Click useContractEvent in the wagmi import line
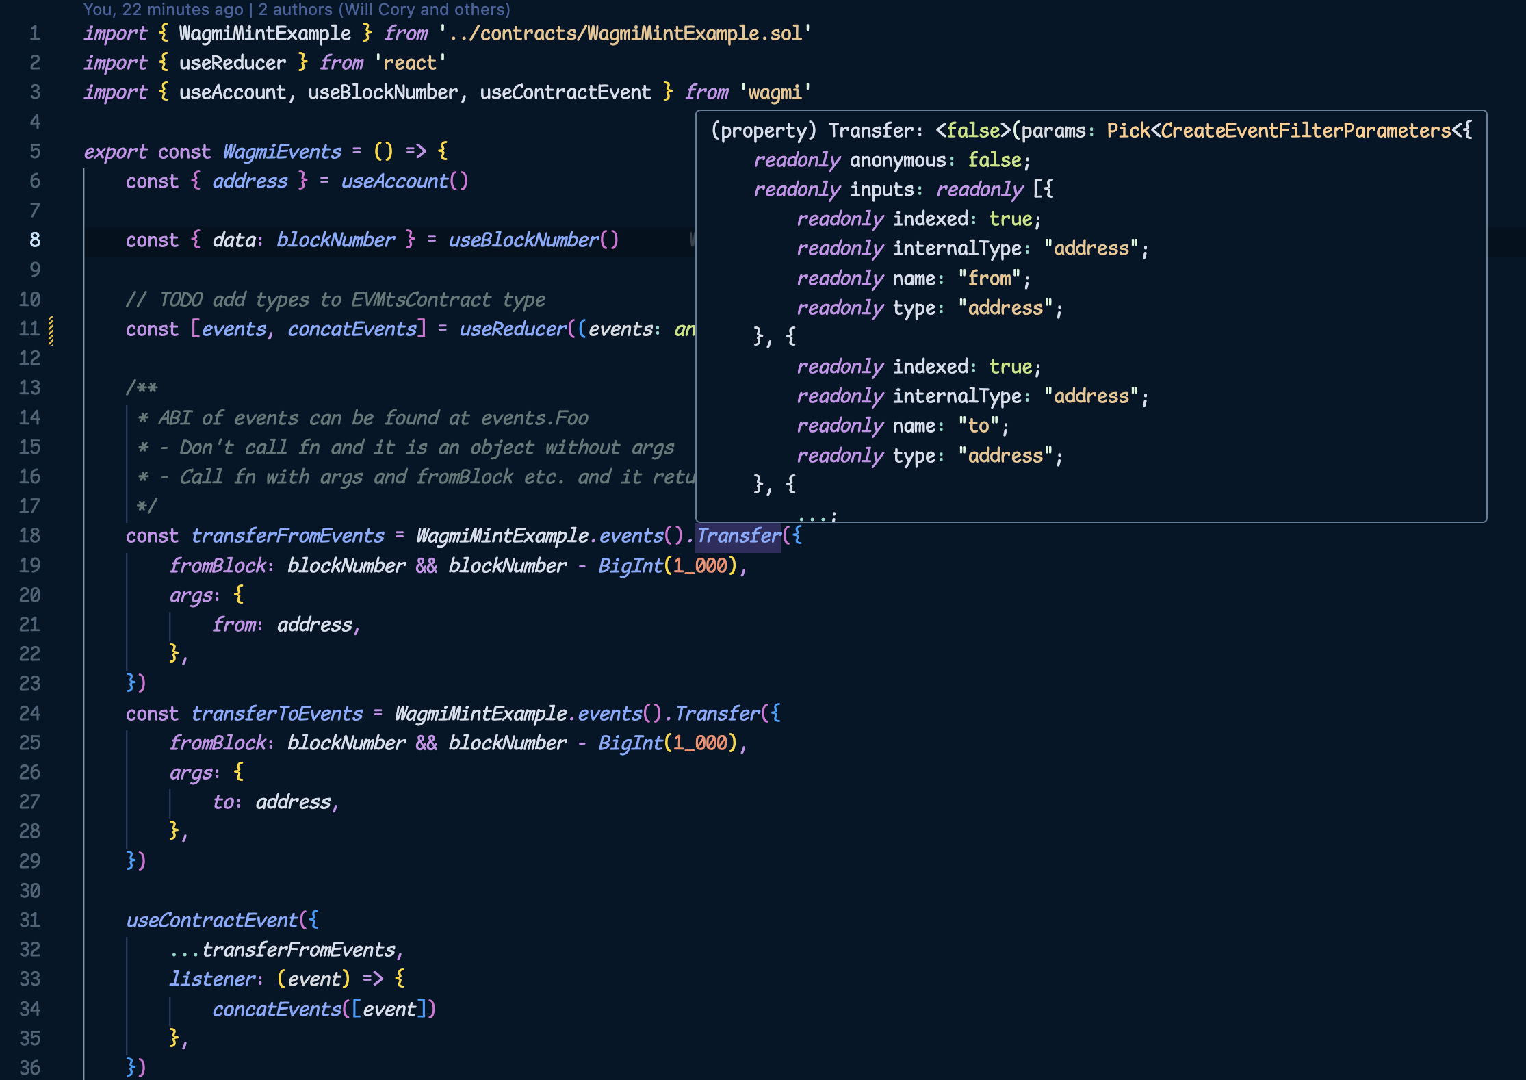1526x1080 pixels. (x=565, y=92)
